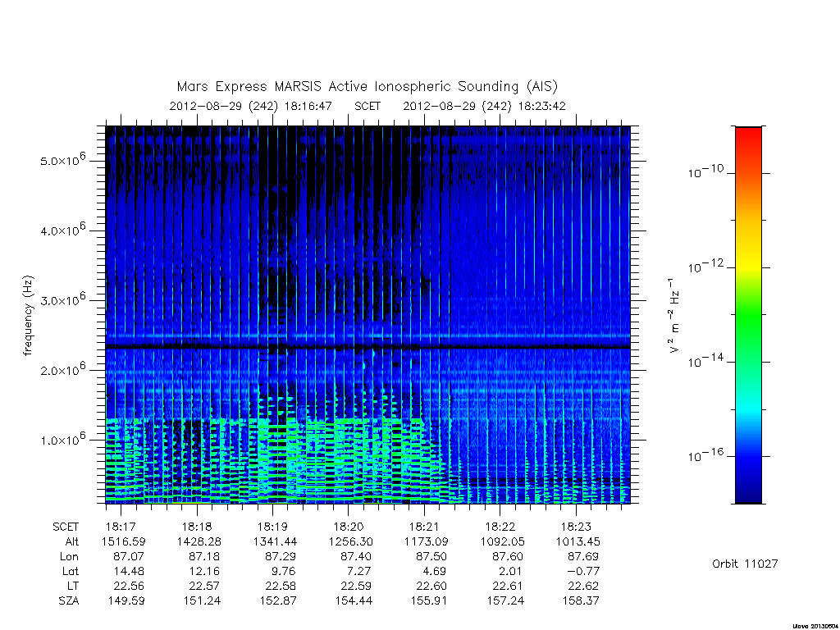Click the 18:19 time tick label
This screenshot has height=630, width=840.
pyautogui.click(x=272, y=527)
